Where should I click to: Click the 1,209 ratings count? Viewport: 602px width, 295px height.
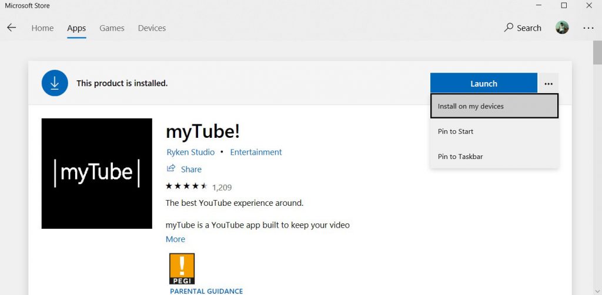[x=222, y=188]
